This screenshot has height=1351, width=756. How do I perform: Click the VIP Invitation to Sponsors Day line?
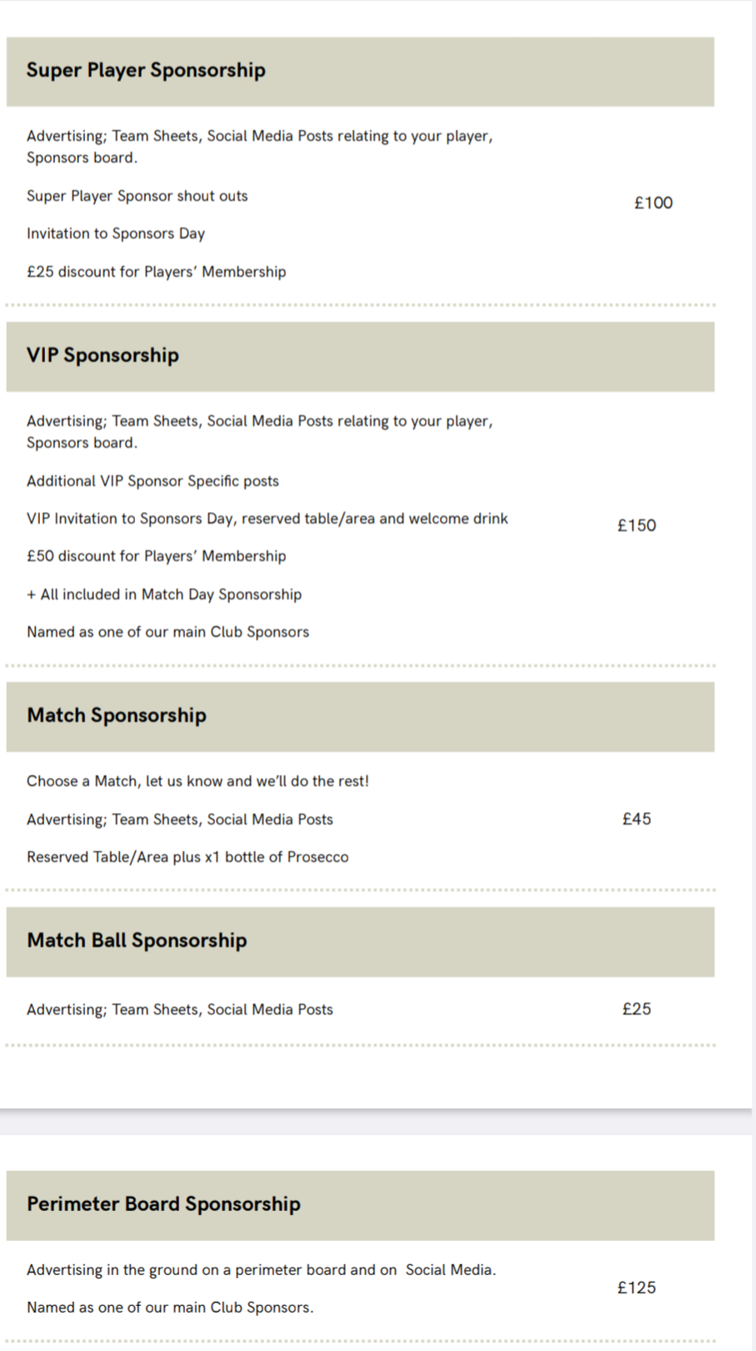[267, 519]
